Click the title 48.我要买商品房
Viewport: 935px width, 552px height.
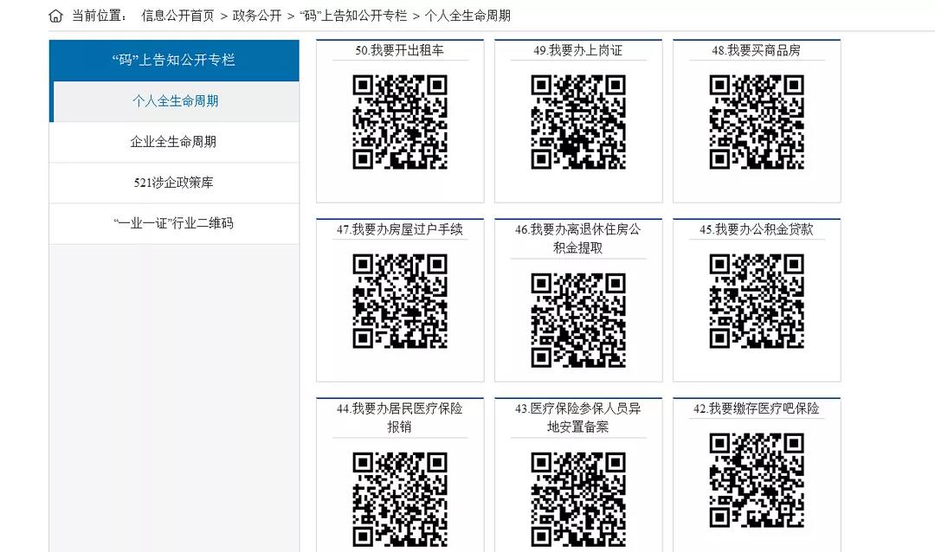(x=756, y=51)
